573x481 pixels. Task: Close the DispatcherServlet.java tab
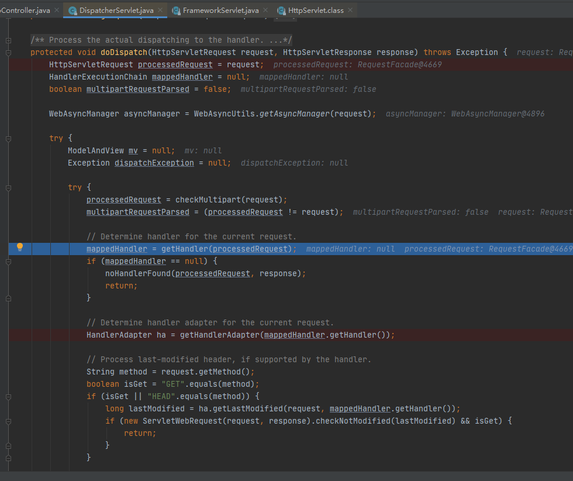click(160, 11)
